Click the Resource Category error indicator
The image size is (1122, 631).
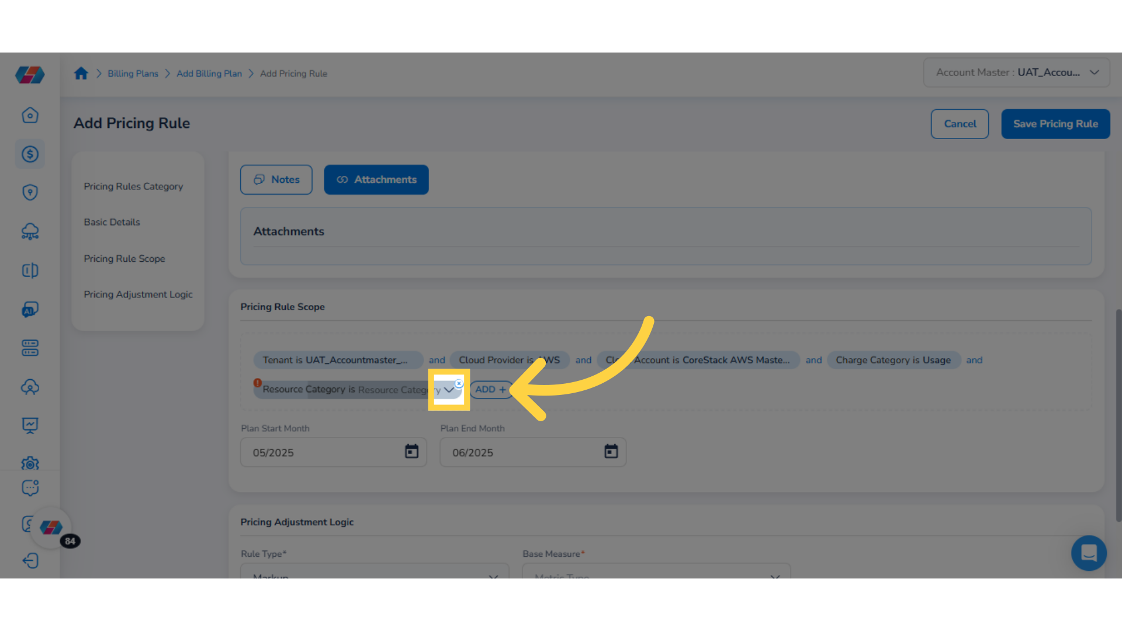tap(257, 383)
